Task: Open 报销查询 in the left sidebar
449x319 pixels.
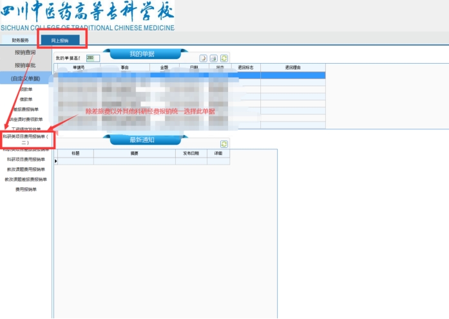Action: [x=26, y=53]
